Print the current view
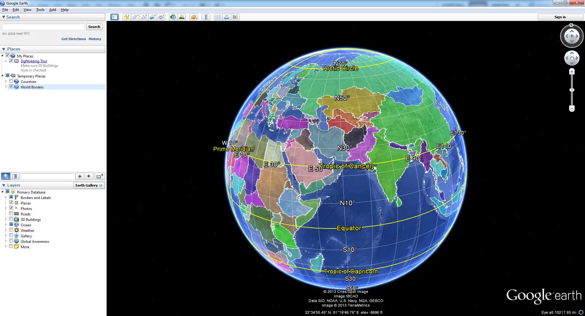Screen dimensions: 585x316 (x=227, y=17)
